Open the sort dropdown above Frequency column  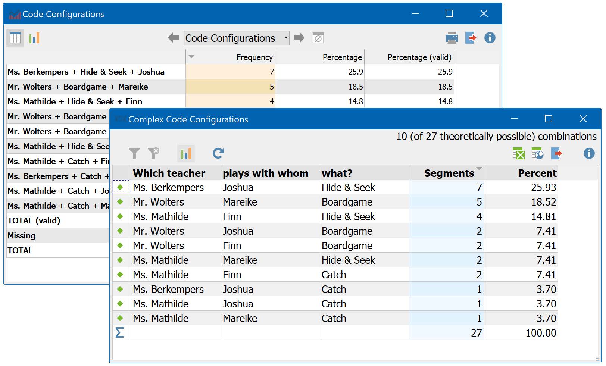[192, 57]
